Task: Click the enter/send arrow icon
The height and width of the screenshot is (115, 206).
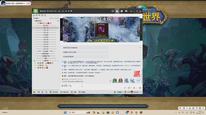Action: point(125,88)
